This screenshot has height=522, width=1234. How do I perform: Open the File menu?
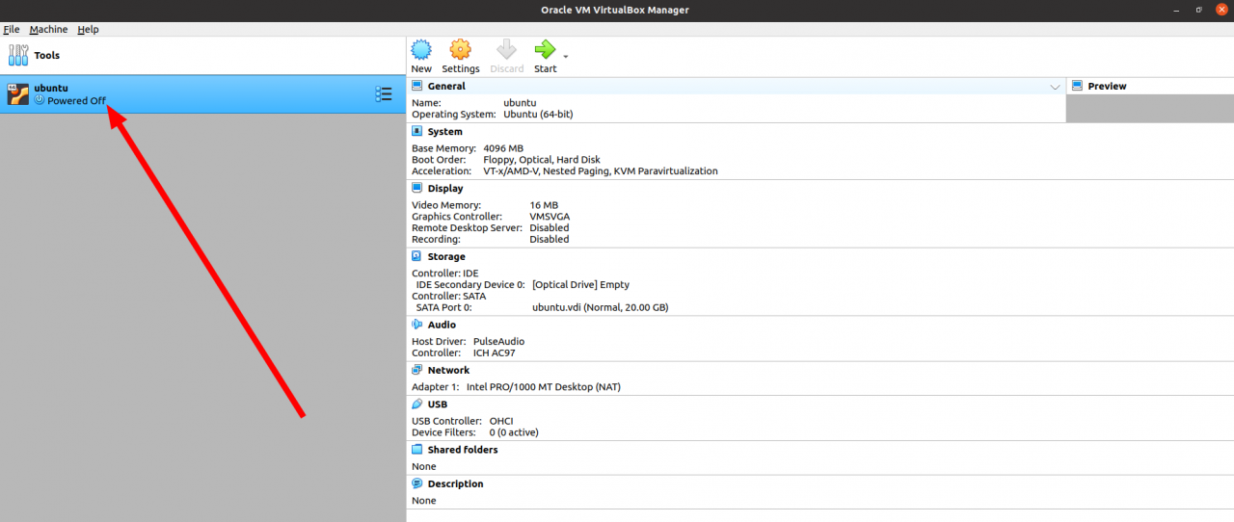click(x=12, y=30)
